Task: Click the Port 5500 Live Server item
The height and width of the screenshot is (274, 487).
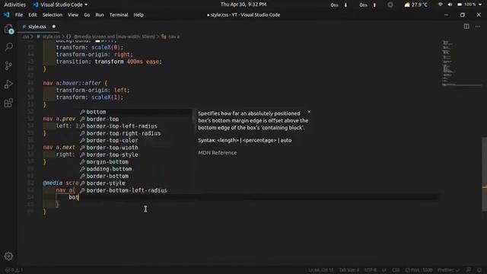Action: [x=419, y=270]
